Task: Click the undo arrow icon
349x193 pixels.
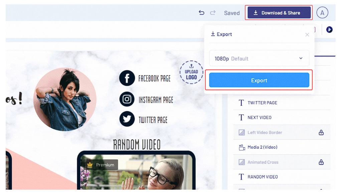Action: [x=201, y=12]
